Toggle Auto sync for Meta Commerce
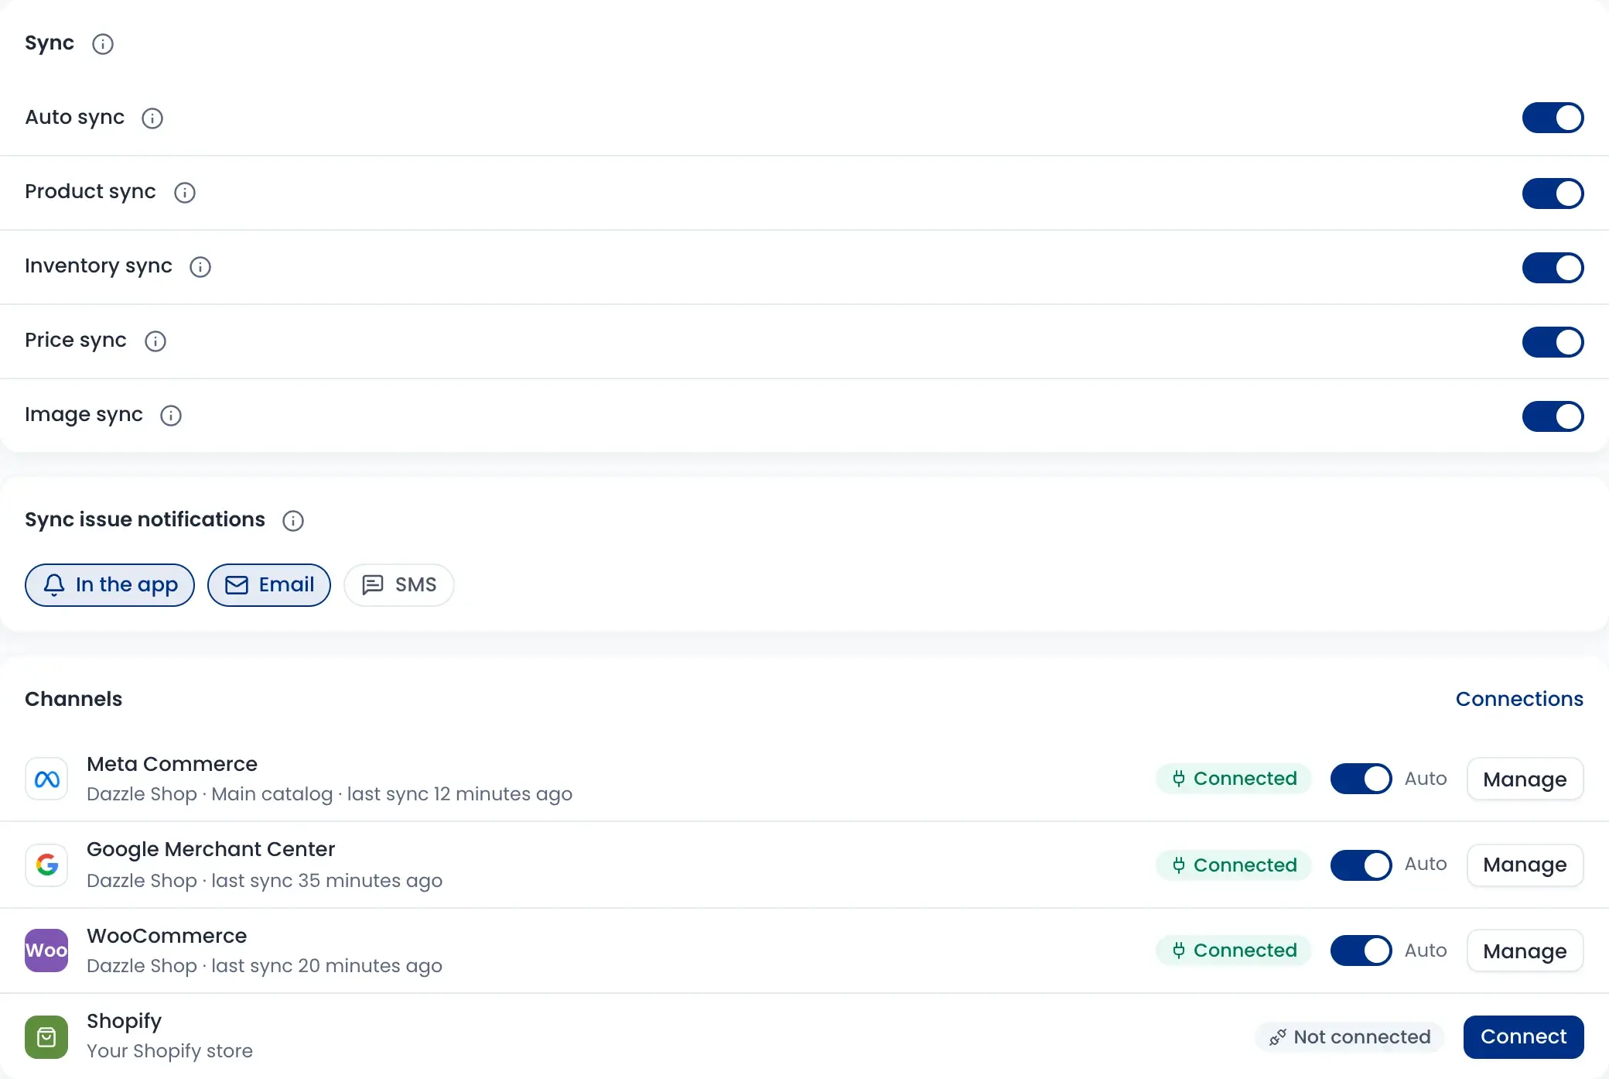Screen dimensions: 1609x1079 pyautogui.click(x=1361, y=779)
